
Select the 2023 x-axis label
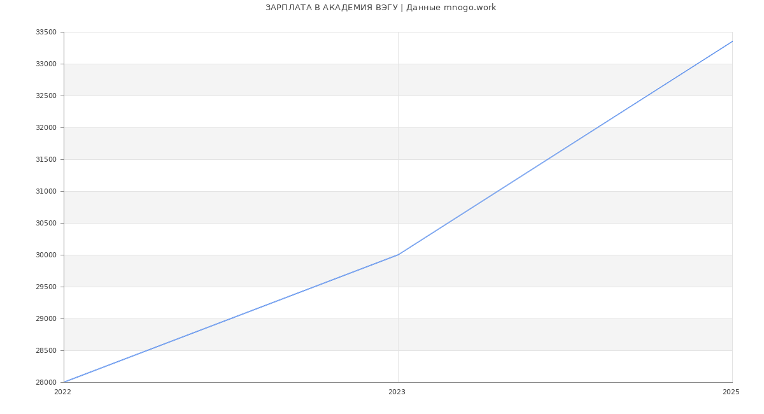(x=397, y=392)
